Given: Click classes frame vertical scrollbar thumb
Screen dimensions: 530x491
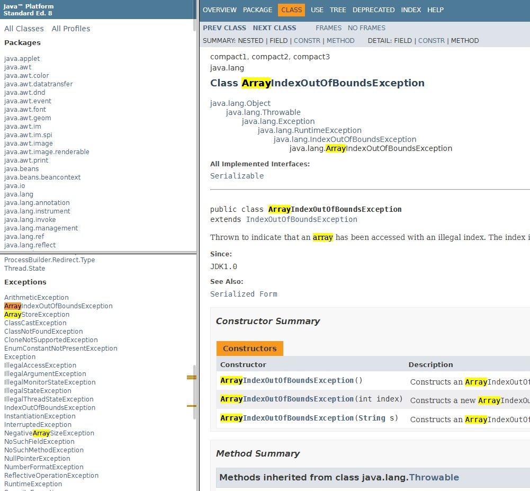Looking at the screenshot, I should pos(194,392).
